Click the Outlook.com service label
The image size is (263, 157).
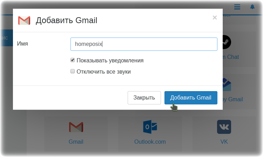pyautogui.click(x=150, y=142)
